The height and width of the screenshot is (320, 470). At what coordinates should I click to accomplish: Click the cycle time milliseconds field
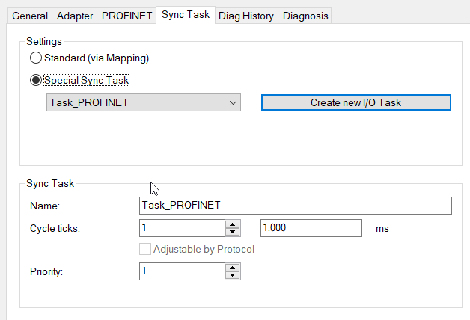[311, 228]
